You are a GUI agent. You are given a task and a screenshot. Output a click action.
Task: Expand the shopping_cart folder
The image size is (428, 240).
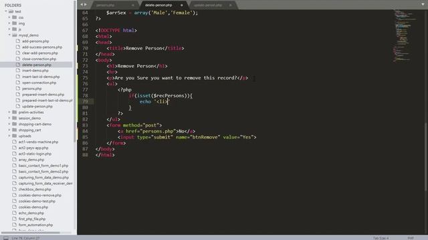click(x=9, y=130)
